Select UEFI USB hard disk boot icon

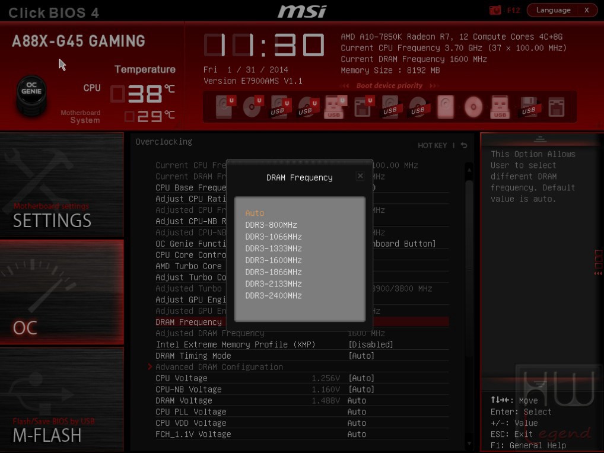tap(279, 107)
